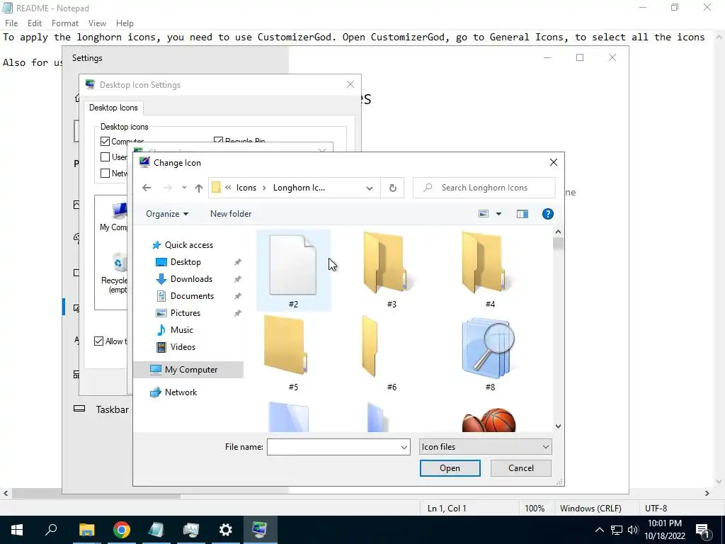This screenshot has height=544, width=725.
Task: Open Notepad File menu
Action: point(11,23)
